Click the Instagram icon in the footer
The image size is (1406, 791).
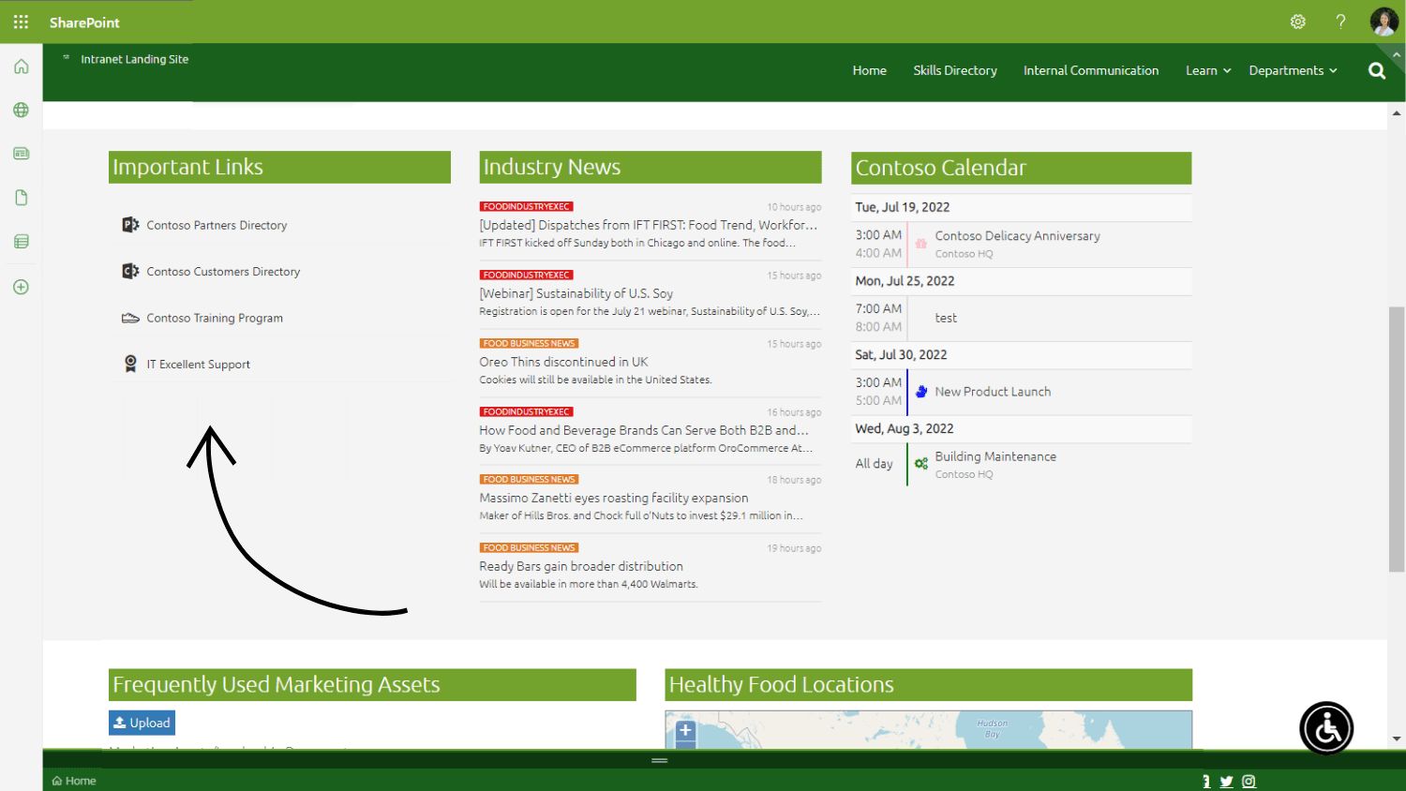[1249, 781]
